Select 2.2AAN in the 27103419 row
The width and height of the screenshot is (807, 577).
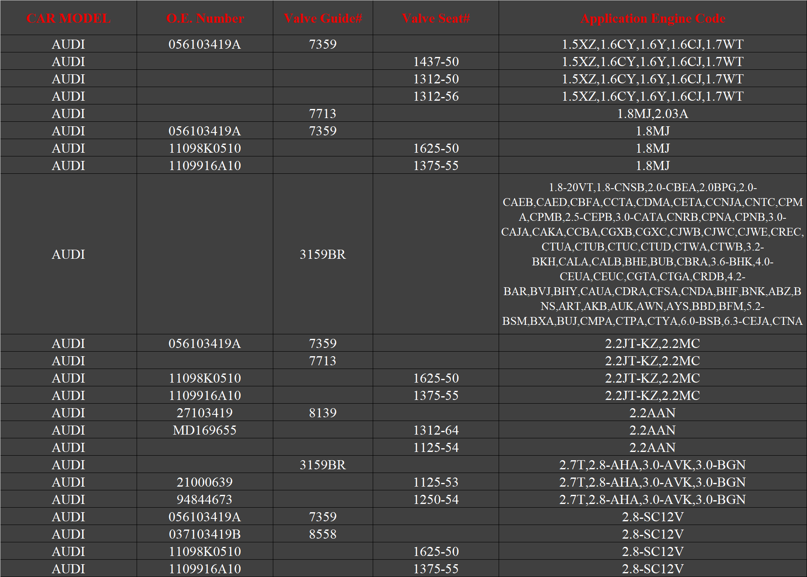(653, 413)
